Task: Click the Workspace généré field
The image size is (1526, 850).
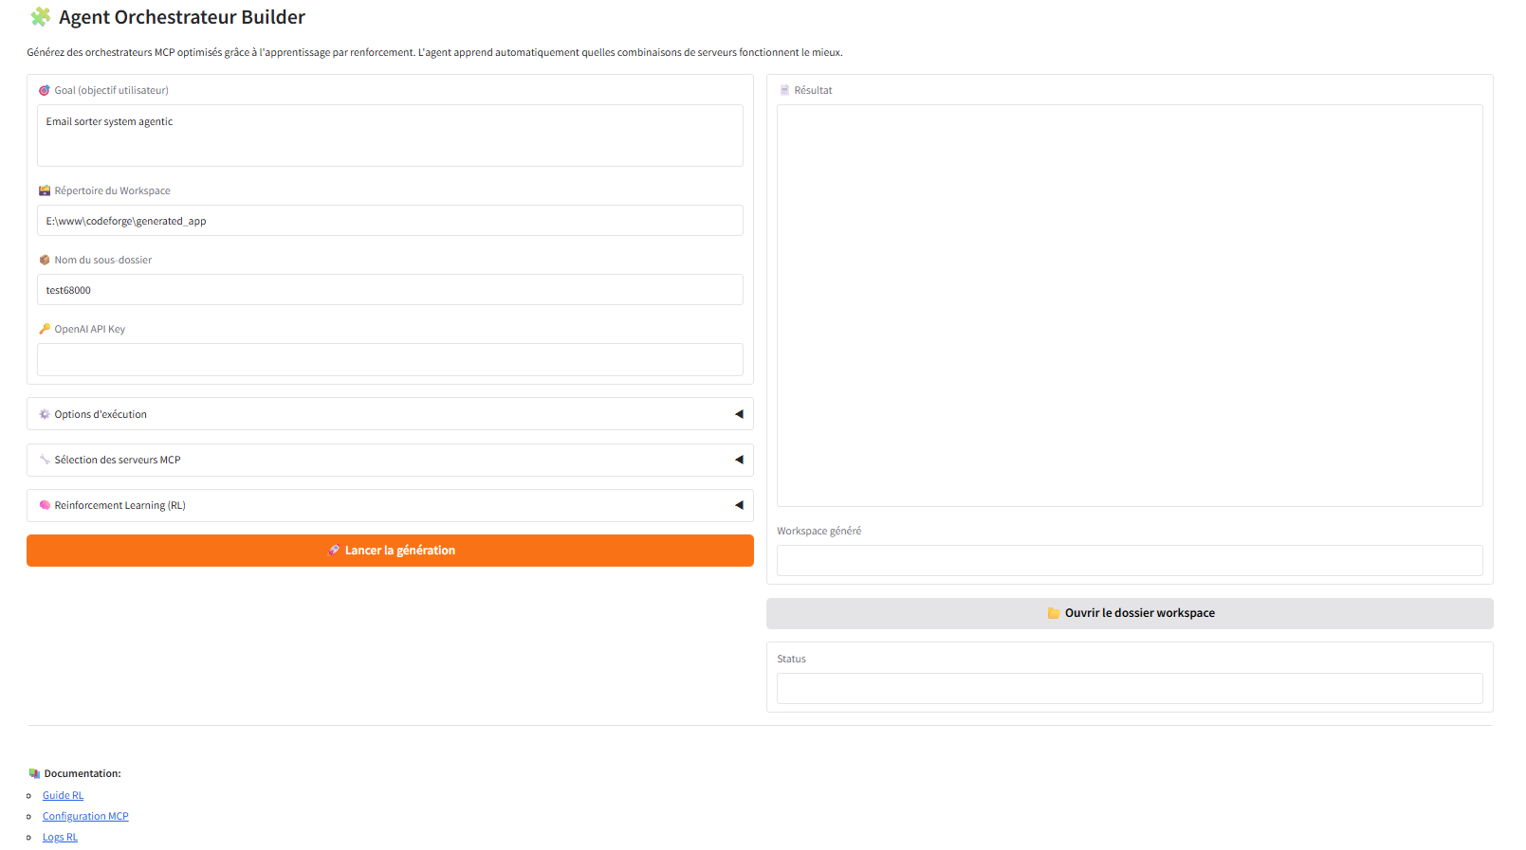Action: (x=1130, y=560)
